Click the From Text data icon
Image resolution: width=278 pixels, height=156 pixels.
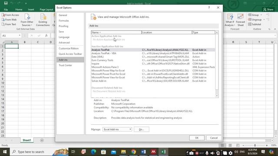pyautogui.click(x=9, y=24)
